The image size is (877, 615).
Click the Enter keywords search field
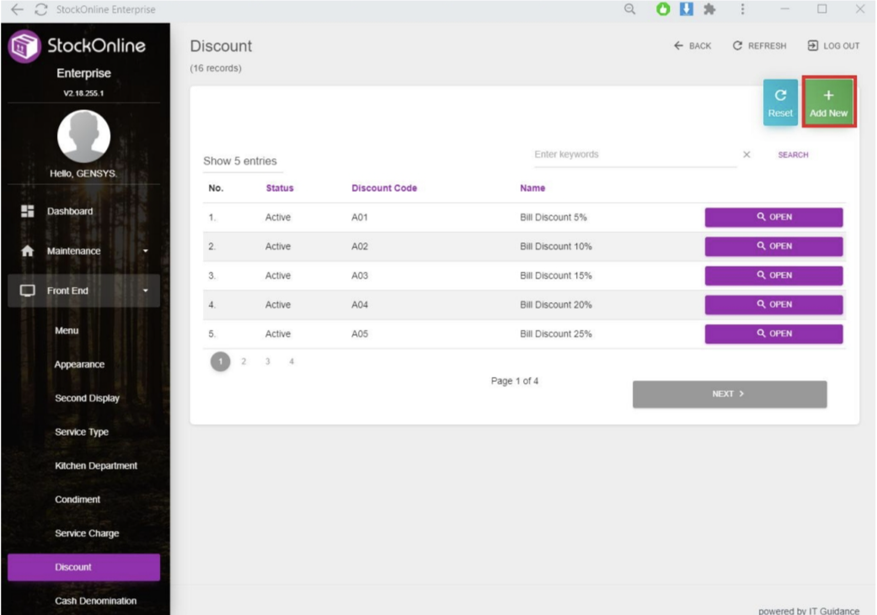(x=634, y=155)
